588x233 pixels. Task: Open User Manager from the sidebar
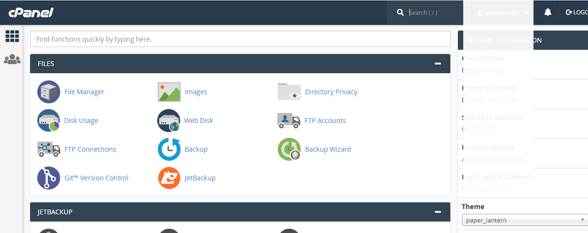12,60
